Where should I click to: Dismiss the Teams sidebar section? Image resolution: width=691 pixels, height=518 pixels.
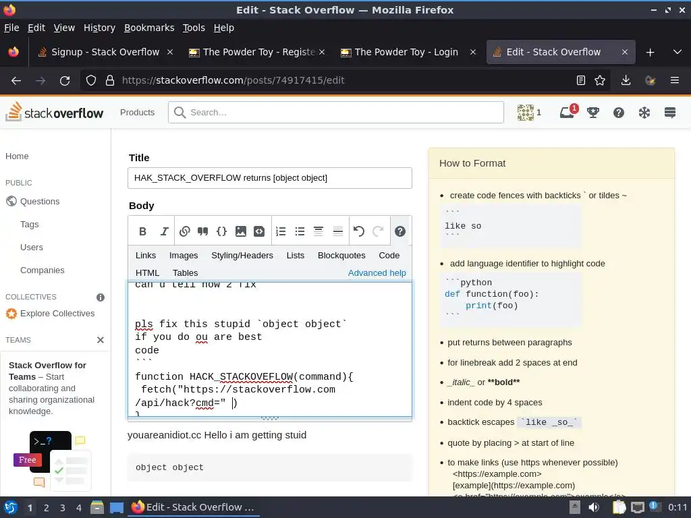(x=101, y=340)
